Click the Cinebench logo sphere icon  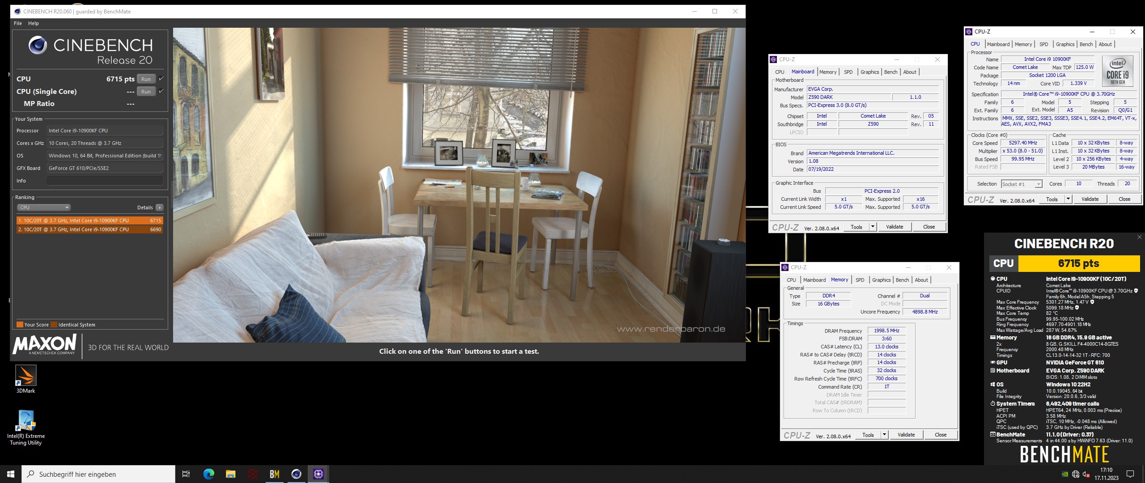pos(38,45)
